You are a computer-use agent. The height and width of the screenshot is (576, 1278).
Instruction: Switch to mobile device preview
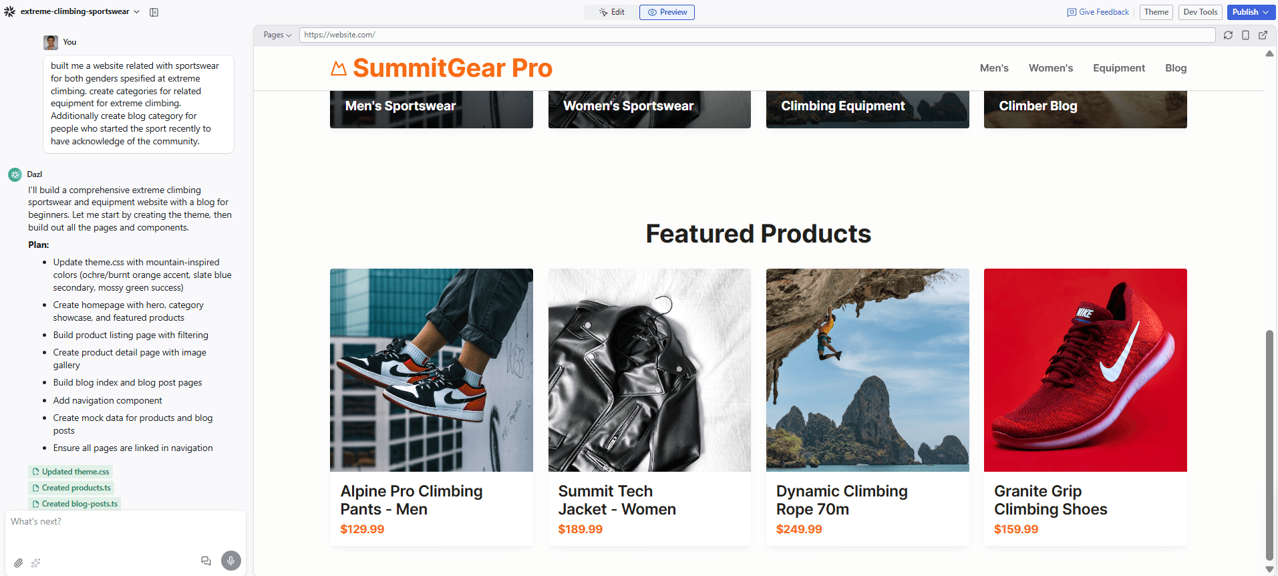point(1245,35)
